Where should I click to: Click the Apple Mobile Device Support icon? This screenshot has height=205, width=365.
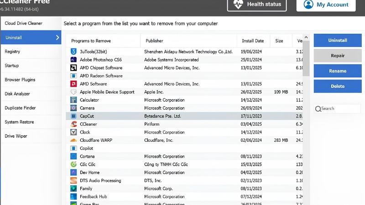73,92
